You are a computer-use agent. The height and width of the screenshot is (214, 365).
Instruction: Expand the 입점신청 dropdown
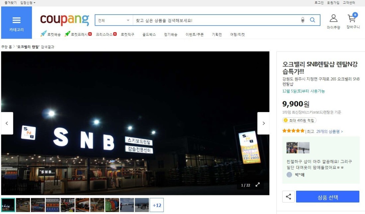(28, 3)
